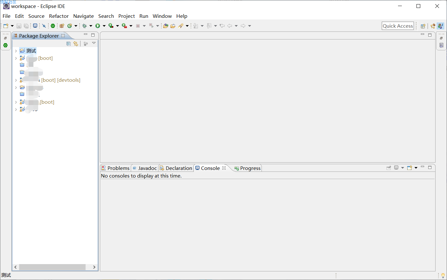Open the Coverage dropdown arrow
The image size is (447, 280).
pyautogui.click(x=117, y=26)
